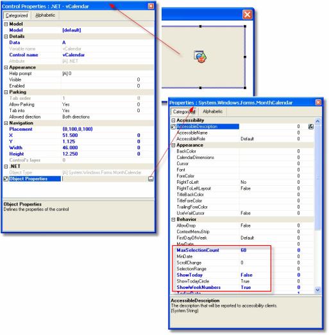
Task: Switch to Alphabetic tab in MonthCalendar Properties
Action: coord(212,111)
